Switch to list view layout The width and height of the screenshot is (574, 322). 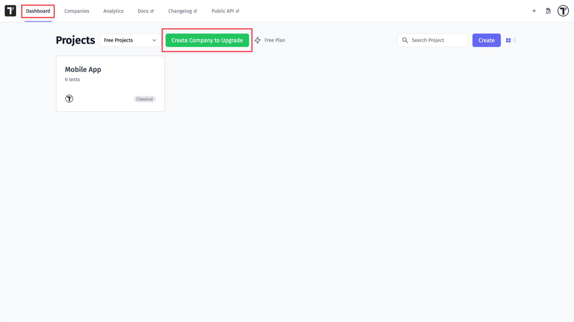(x=515, y=40)
